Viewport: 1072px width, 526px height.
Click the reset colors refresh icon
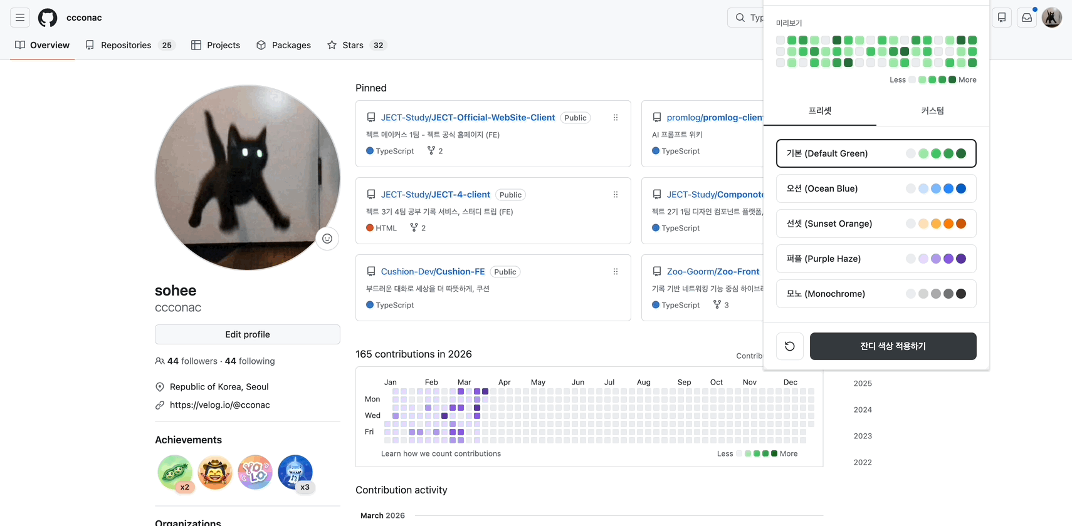coord(790,346)
